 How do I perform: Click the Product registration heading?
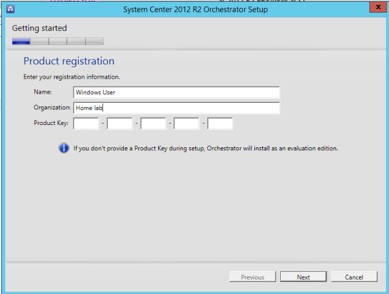pyautogui.click(x=69, y=61)
